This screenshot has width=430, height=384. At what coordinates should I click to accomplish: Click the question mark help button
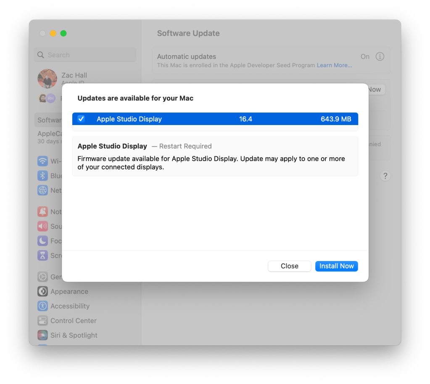(x=385, y=176)
